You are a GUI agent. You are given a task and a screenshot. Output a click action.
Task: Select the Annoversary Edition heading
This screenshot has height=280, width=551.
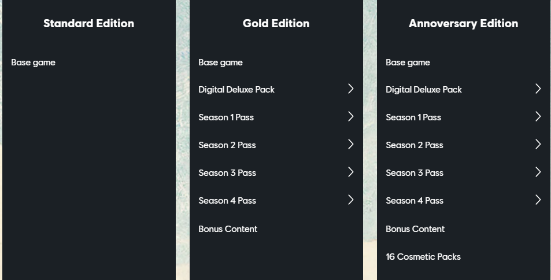pyautogui.click(x=463, y=24)
